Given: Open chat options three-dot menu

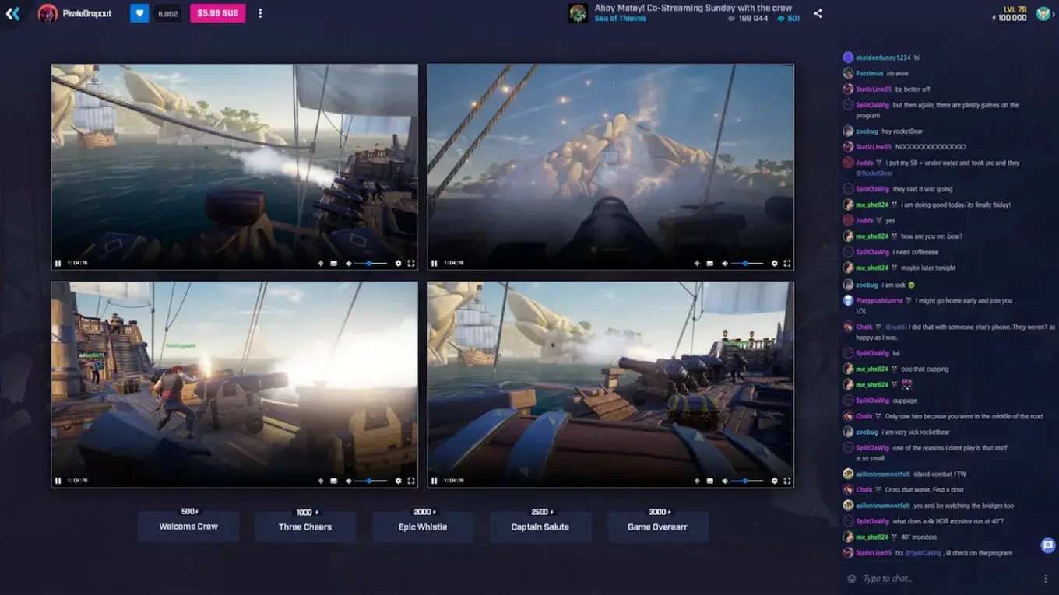Looking at the screenshot, I should 1045,579.
